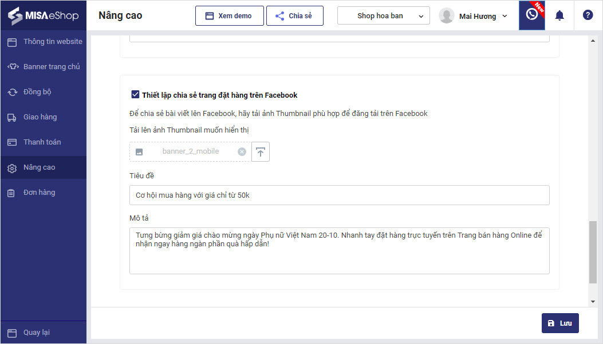Open the notifications bell
Viewport: 603px width, 344px height.
559,15
